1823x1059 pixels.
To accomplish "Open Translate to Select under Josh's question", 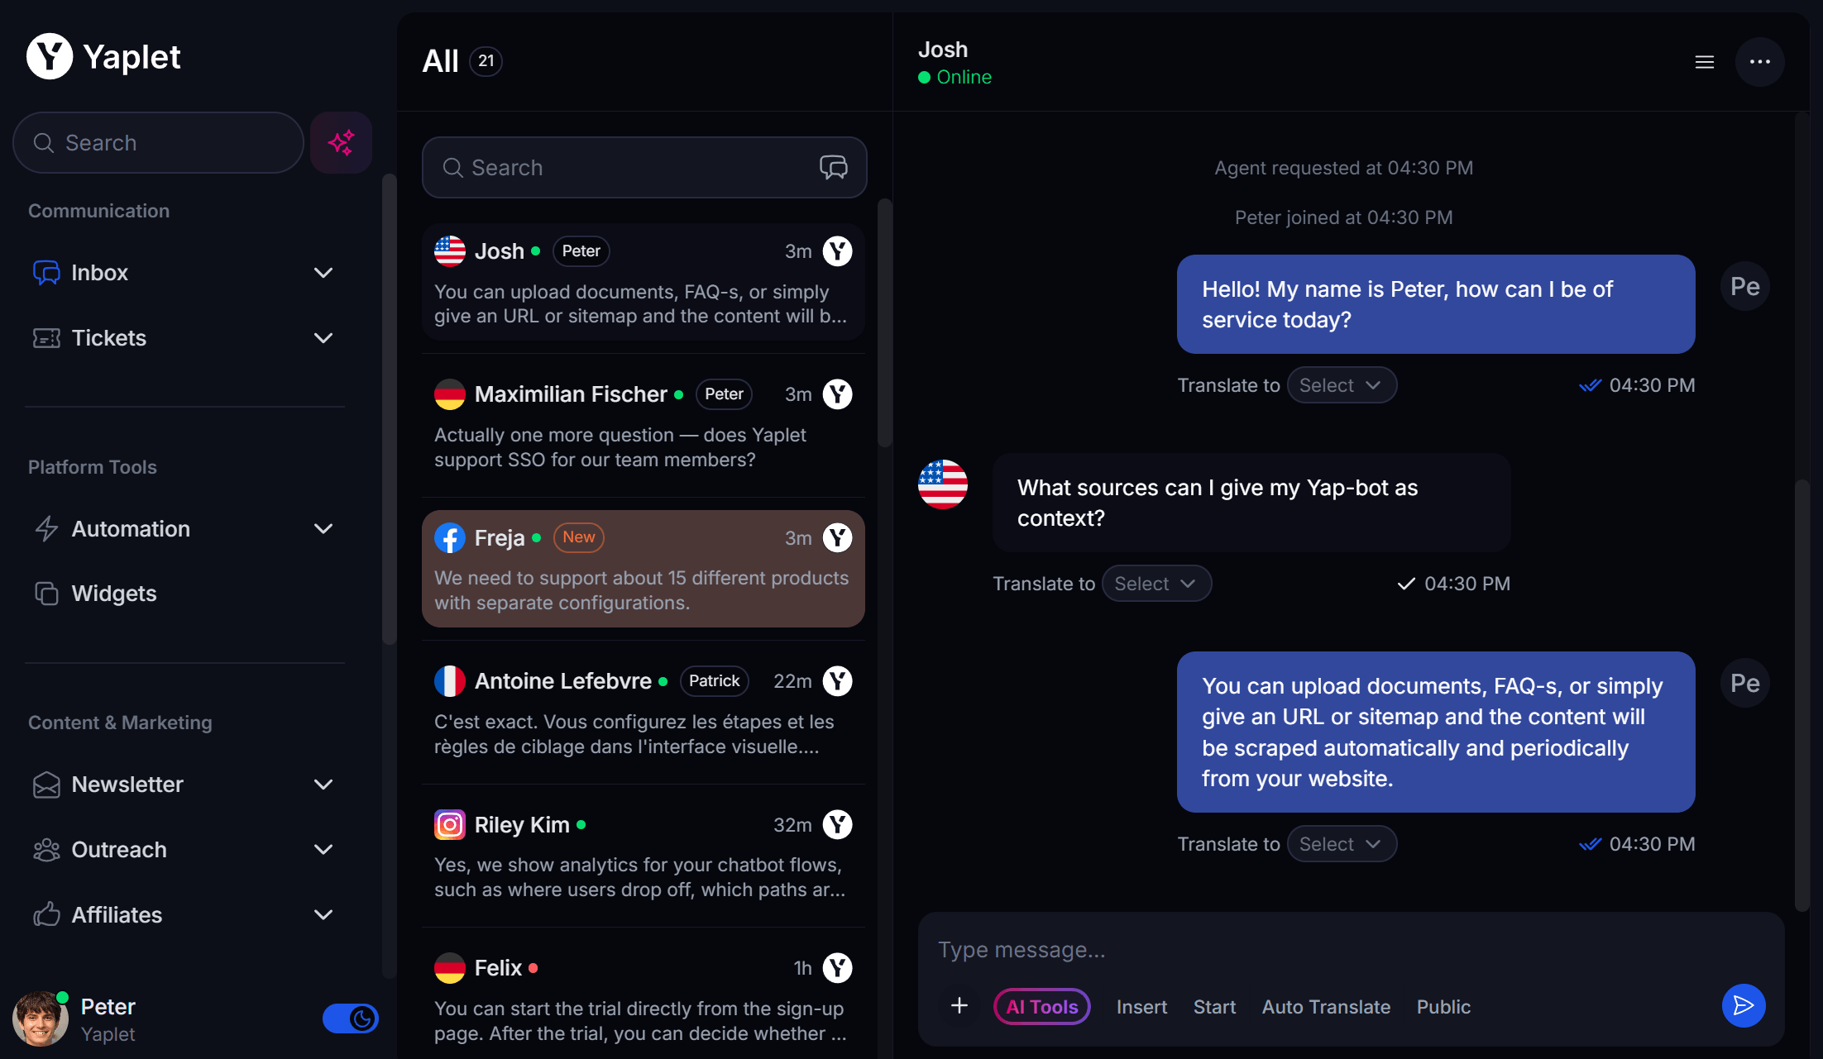I will 1156,583.
